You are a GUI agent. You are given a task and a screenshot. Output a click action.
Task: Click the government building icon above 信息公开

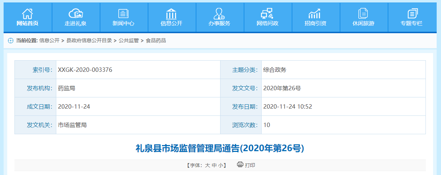171,14
